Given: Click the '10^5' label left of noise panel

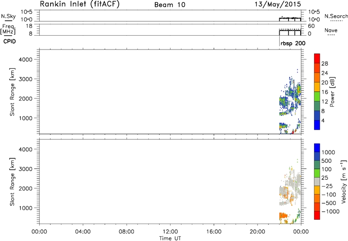Looking at the screenshot, I should coord(27,12).
